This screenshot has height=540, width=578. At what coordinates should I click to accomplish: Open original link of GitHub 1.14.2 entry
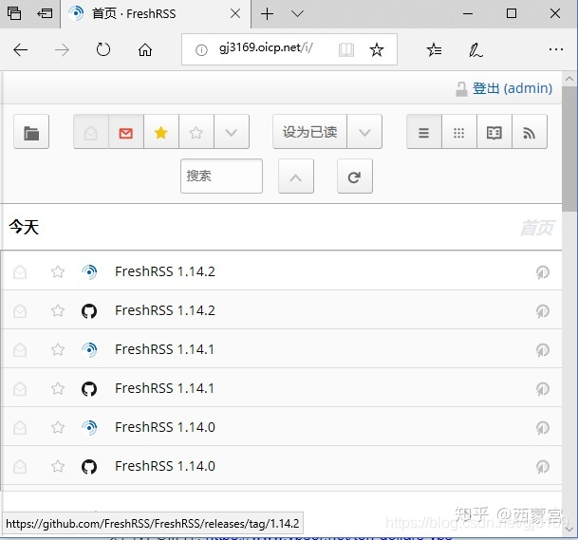543,311
